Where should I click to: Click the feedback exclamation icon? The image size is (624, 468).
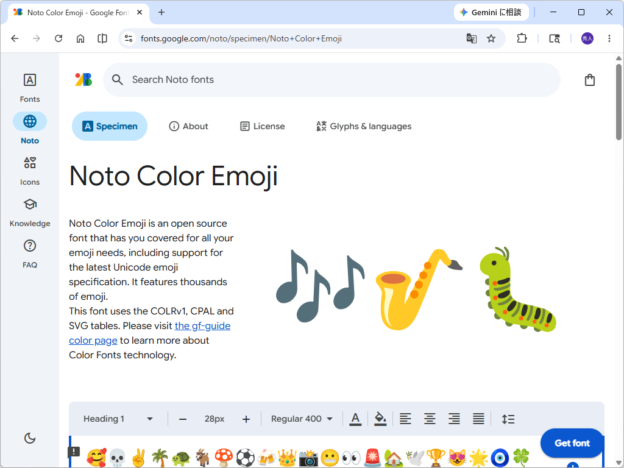tap(74, 452)
